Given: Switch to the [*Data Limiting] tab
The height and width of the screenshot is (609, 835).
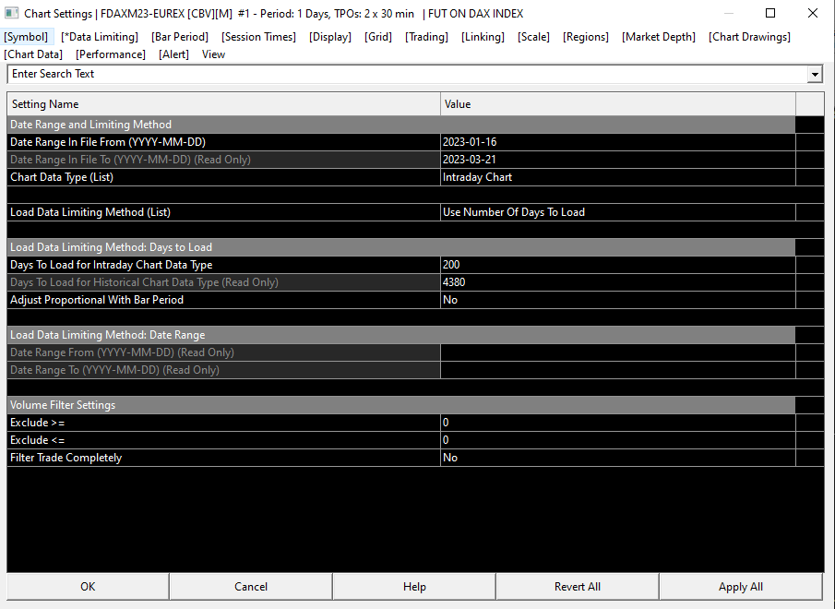Looking at the screenshot, I should point(100,37).
